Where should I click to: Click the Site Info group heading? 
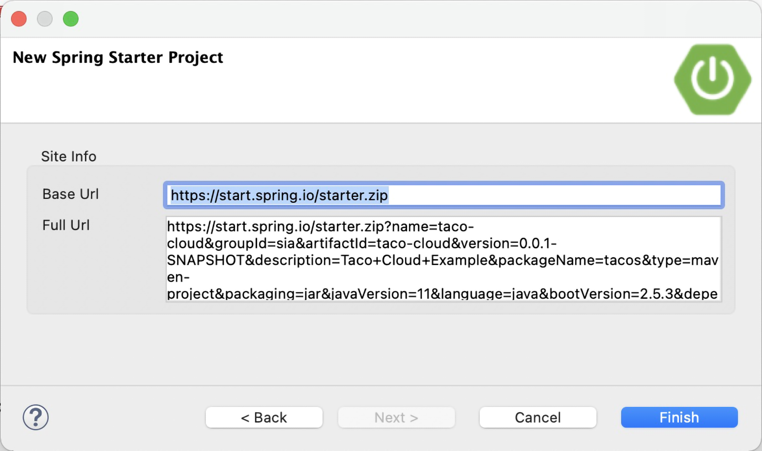[69, 157]
